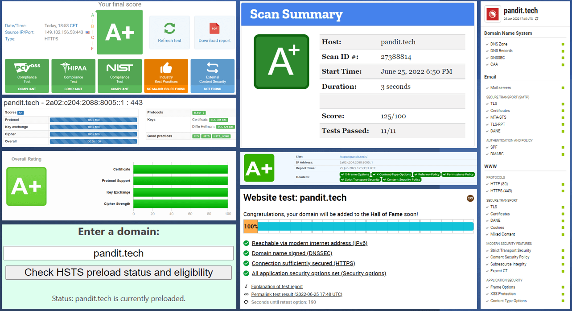Image resolution: width=572 pixels, height=311 pixels.
Task: Click the refresh icon beside the Hardenize timestamp
Action: pos(536,19)
